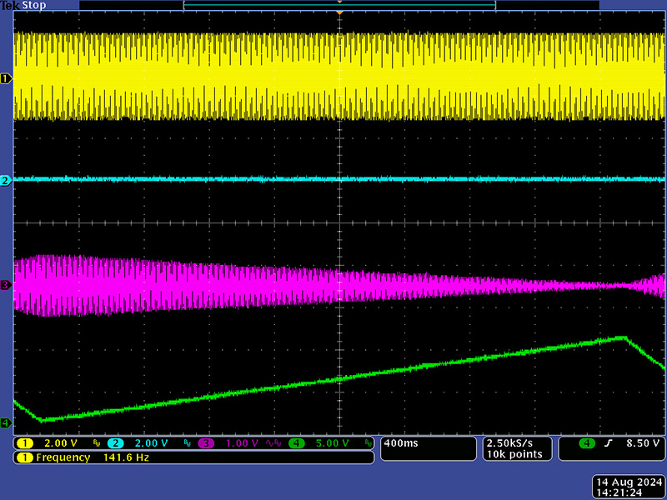Click the 141.6 Hz measurement value
The width and height of the screenshot is (667, 500).
coord(127,457)
